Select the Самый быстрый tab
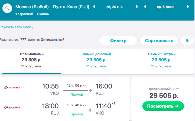The image size is (195, 121). (x=162, y=60)
